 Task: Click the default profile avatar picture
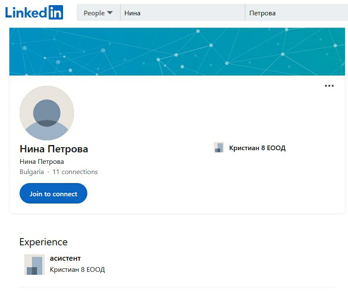point(47,113)
